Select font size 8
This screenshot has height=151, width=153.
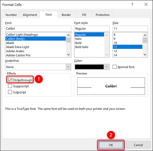click(128, 35)
